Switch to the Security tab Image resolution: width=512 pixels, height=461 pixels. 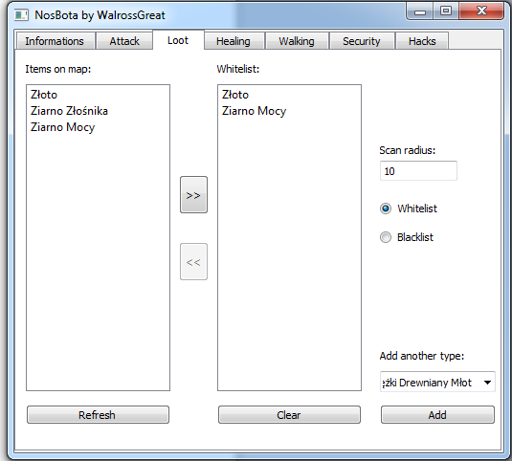coord(362,41)
